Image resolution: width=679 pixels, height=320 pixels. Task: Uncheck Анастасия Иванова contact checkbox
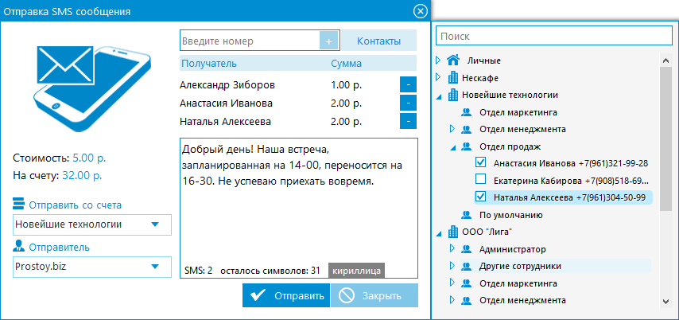(480, 162)
